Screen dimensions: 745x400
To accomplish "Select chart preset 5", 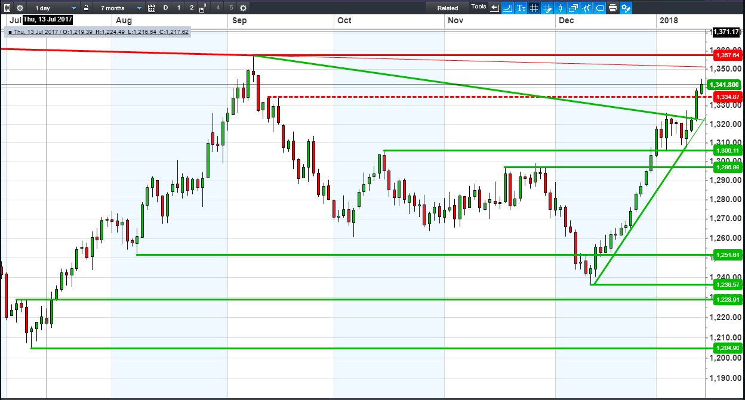I will (x=231, y=8).
